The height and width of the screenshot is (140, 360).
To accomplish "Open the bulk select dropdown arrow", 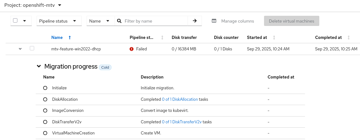I will [x=25, y=21].
